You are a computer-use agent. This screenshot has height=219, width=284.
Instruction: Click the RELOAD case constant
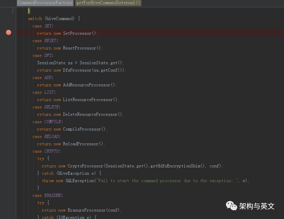(x=51, y=136)
